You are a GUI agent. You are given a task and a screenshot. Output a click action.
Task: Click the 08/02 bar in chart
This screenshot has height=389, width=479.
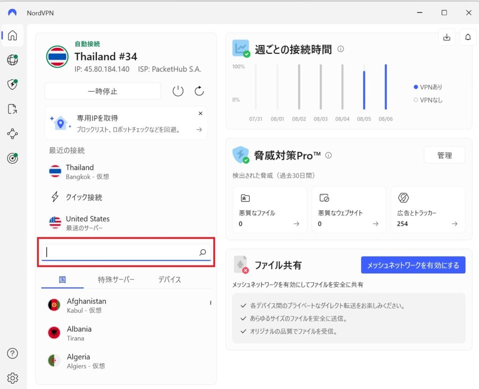299,87
